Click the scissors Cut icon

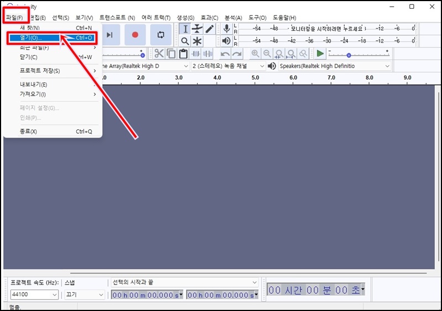[159, 54]
